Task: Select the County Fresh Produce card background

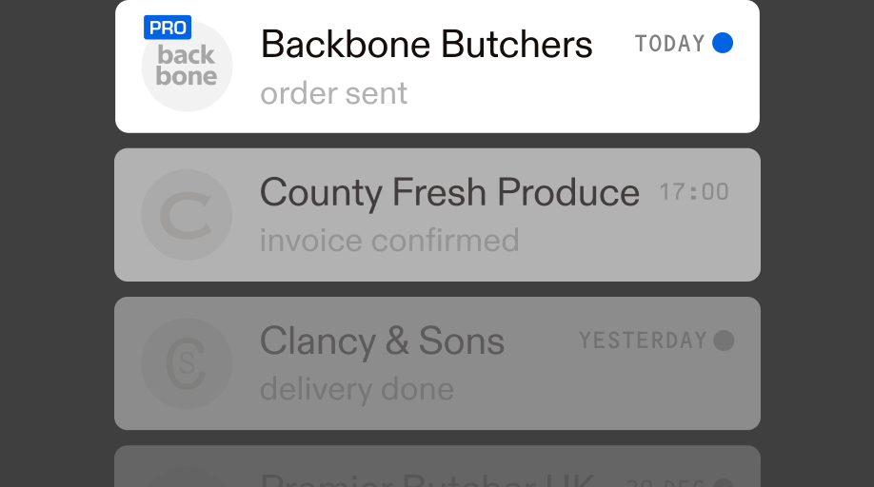Action: [438, 215]
